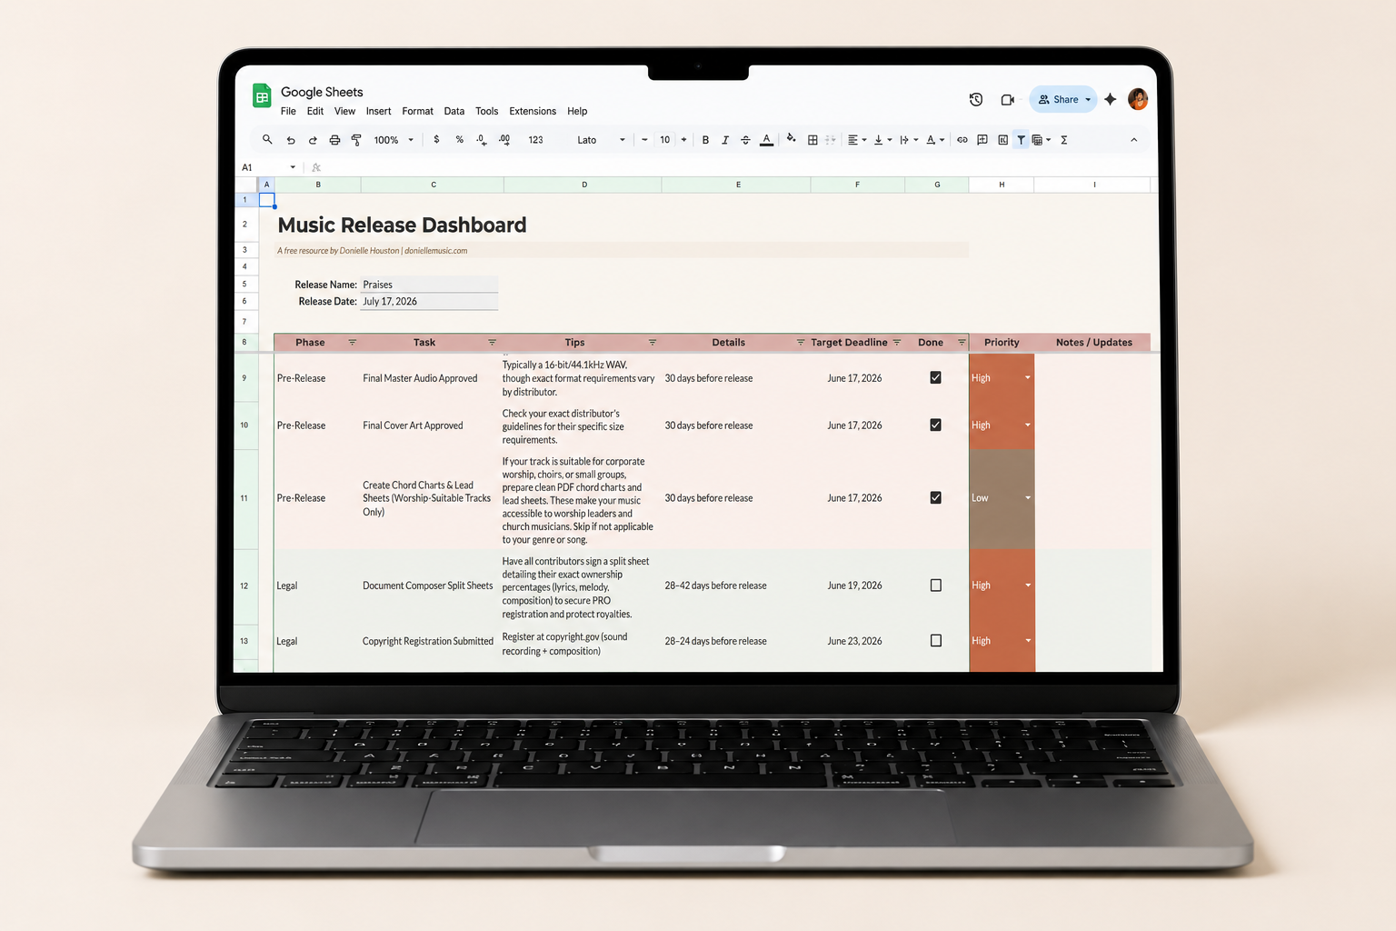Open the 123 number formats menu
The width and height of the screenshot is (1396, 931).
click(536, 140)
